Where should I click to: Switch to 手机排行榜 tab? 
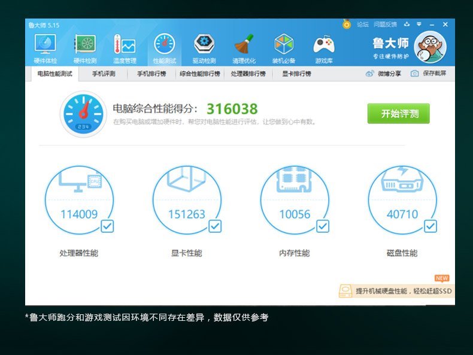pos(151,74)
